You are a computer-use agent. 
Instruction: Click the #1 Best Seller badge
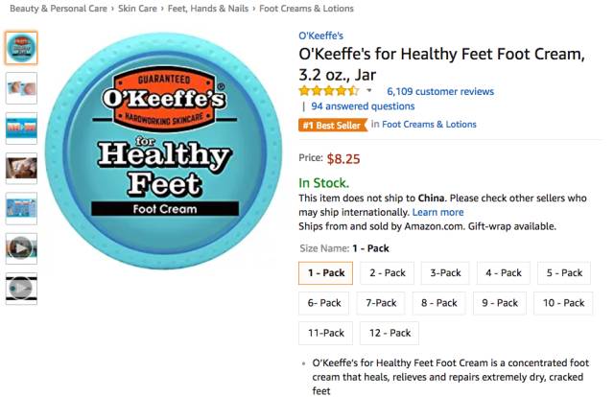click(333, 125)
